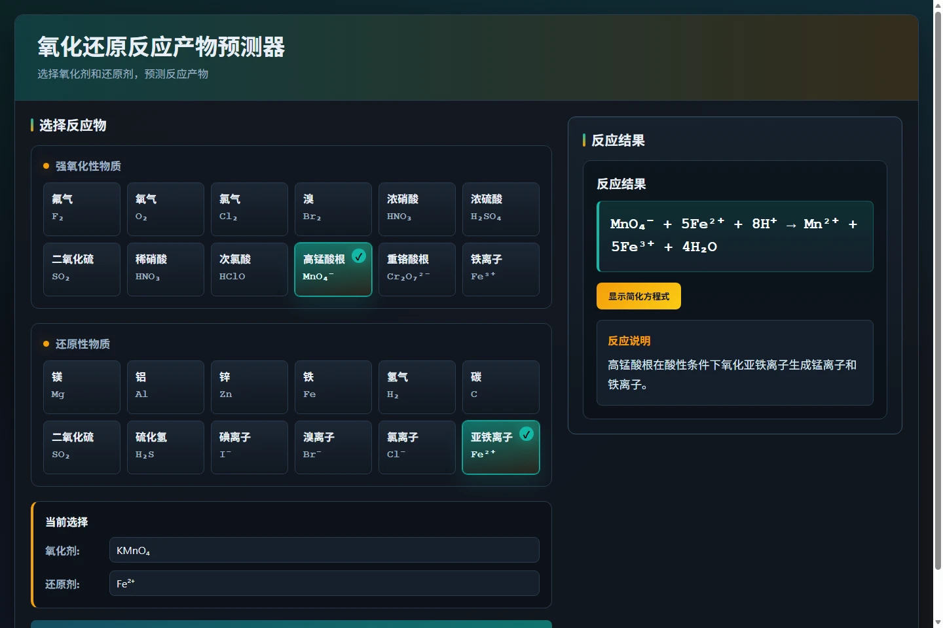The width and height of the screenshot is (943, 628).
Task: Click the 氧化还原反应产物预测器 title
Action: pyautogui.click(x=161, y=47)
